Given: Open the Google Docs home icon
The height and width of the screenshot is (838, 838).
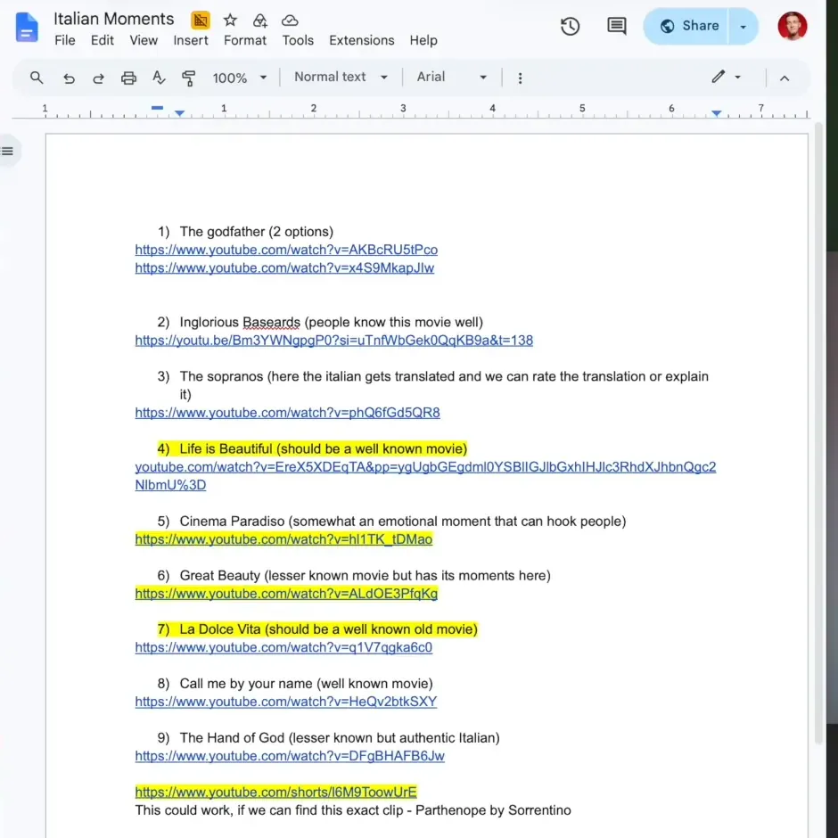Looking at the screenshot, I should (26, 27).
